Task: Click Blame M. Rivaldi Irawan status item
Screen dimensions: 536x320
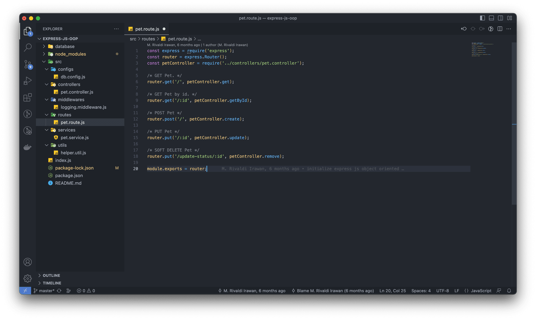Action: click(332, 291)
